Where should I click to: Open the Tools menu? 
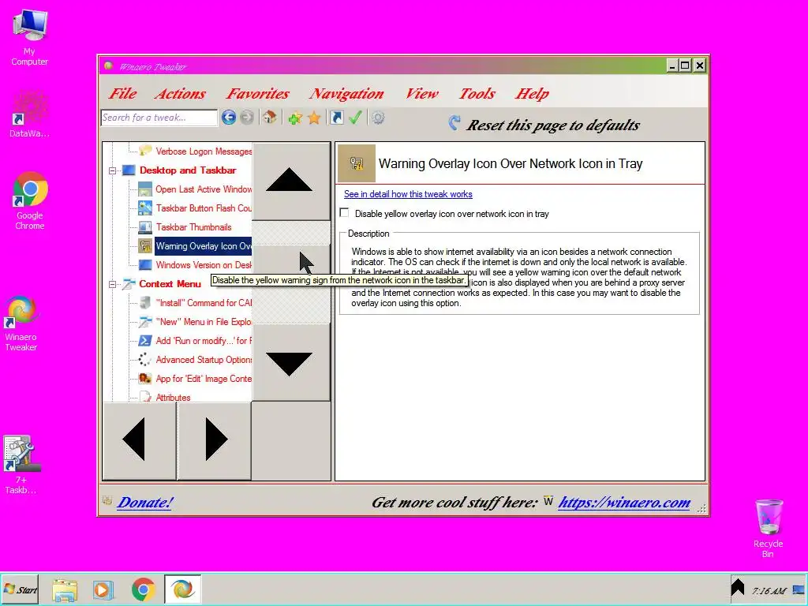[477, 93]
